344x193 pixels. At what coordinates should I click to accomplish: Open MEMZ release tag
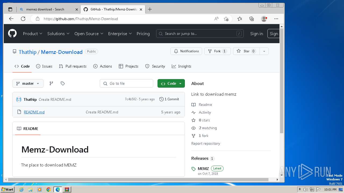(203, 169)
